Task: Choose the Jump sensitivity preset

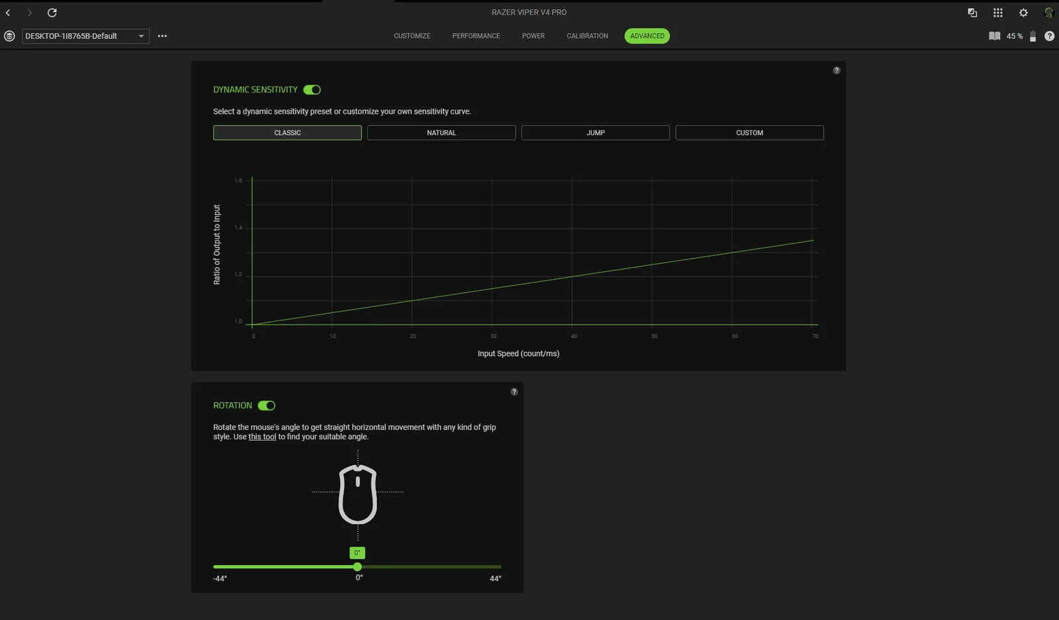Action: 595,133
